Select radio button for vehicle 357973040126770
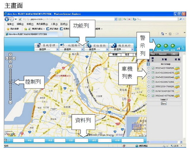Image resolution: width=190 pixels, height=150 pixels. pos(149,91)
